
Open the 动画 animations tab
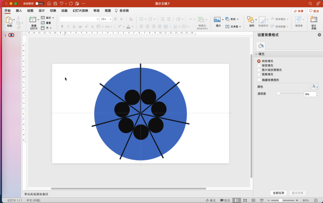tap(64, 10)
